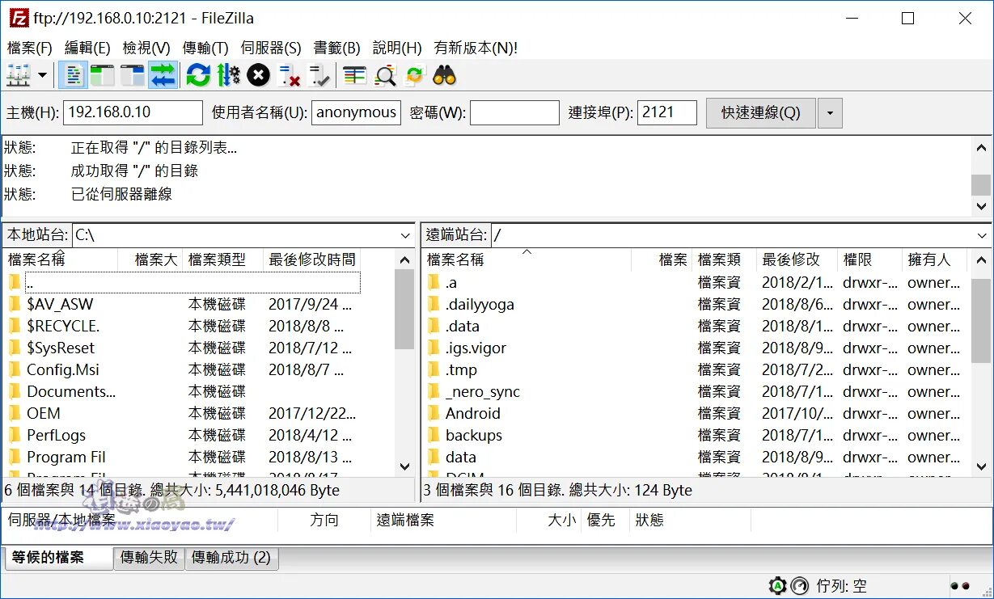Click the 連接埠 port field

(667, 112)
